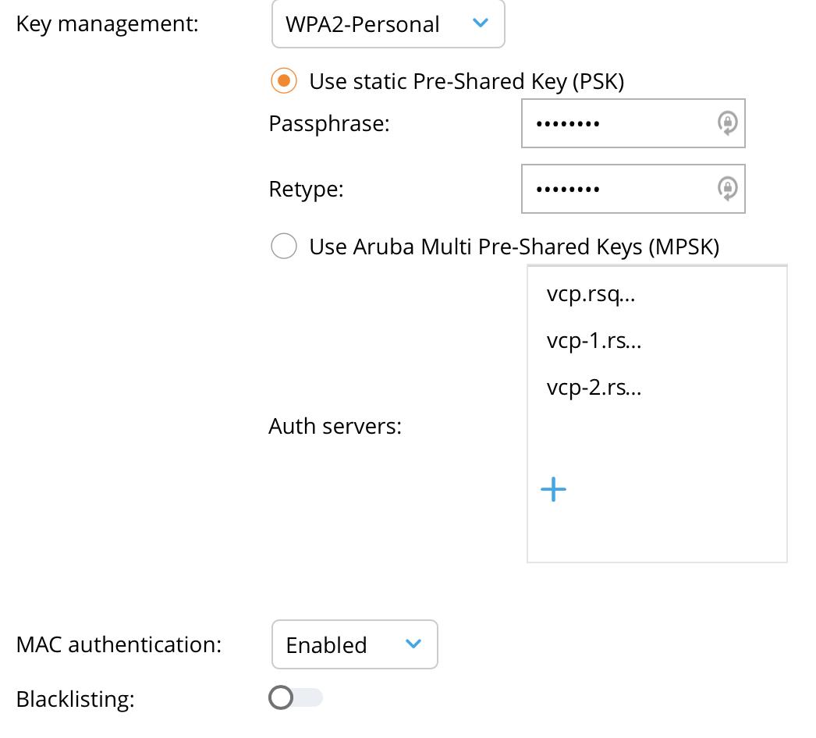Click the lock icon beside Retype
Screen dimensions: 816x738
pos(727,189)
